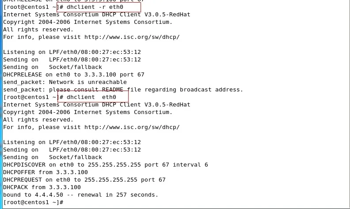Open the isc.org URL in the 'dhclient -r' output
Viewport: 350px width, 209px height.
coord(132,37)
